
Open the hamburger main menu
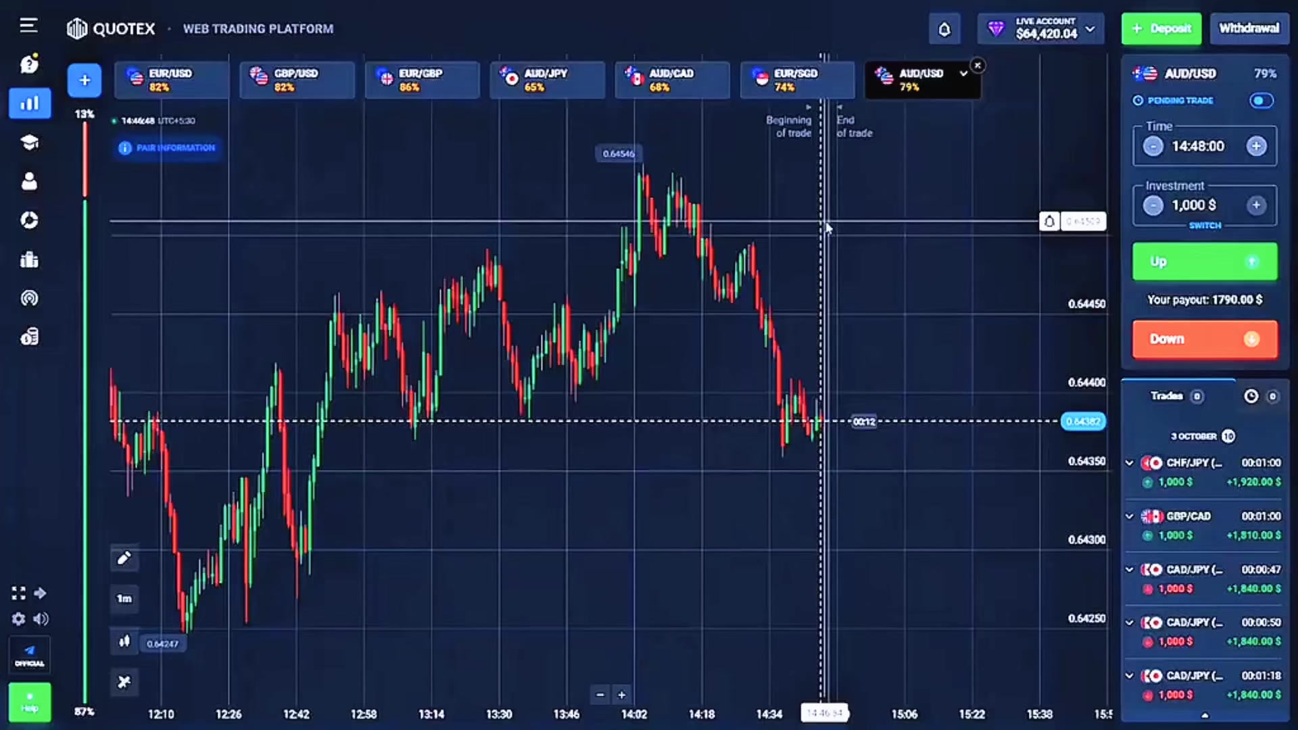coord(28,26)
